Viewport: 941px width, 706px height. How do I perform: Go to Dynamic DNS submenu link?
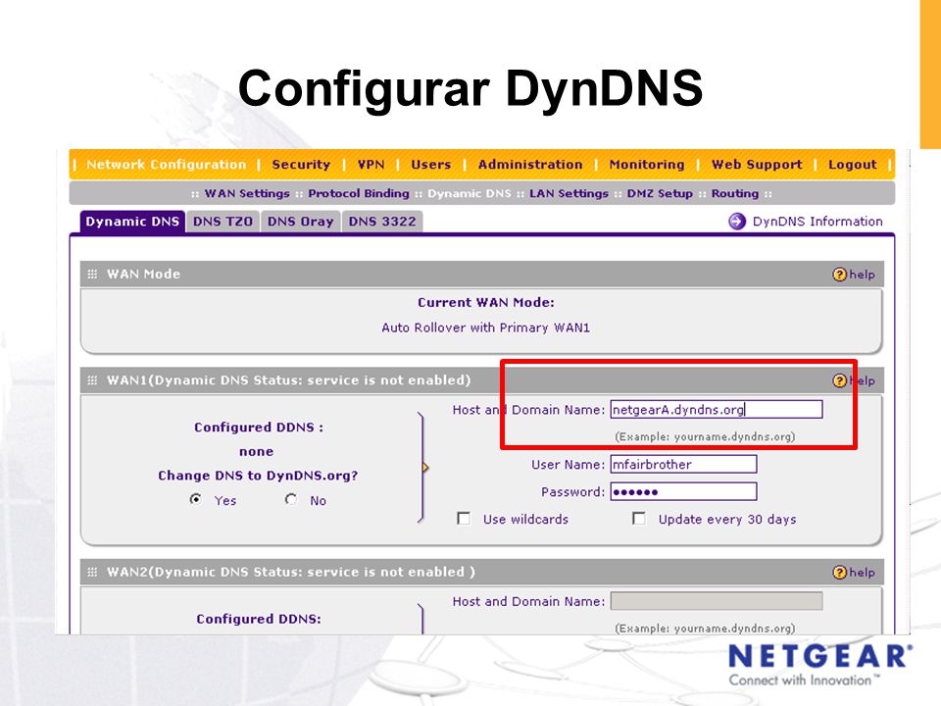[470, 193]
